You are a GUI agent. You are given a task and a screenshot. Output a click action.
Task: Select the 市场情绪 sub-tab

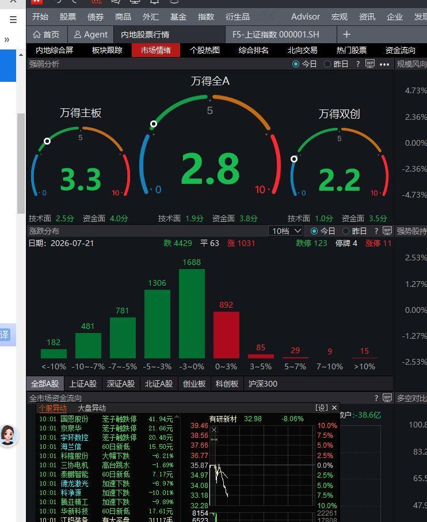pyautogui.click(x=156, y=50)
